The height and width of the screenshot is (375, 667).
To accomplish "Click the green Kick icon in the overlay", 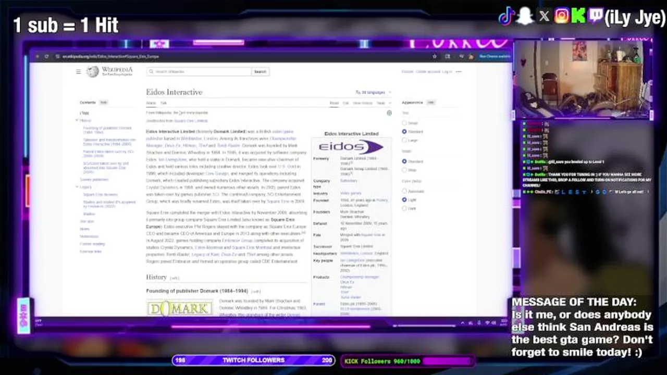I will [x=578, y=16].
